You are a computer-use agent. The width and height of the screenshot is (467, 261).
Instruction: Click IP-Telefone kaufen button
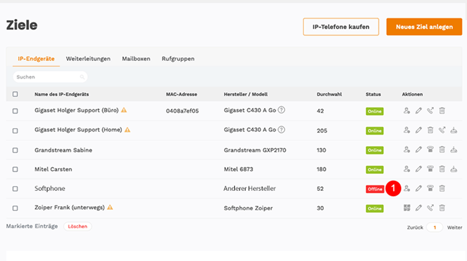point(341,27)
